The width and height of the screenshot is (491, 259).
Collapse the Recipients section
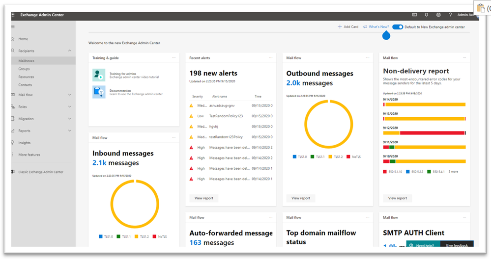pos(69,51)
